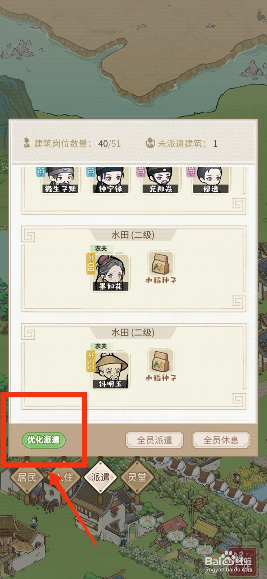Tap the 全员派遣 button

click(154, 440)
